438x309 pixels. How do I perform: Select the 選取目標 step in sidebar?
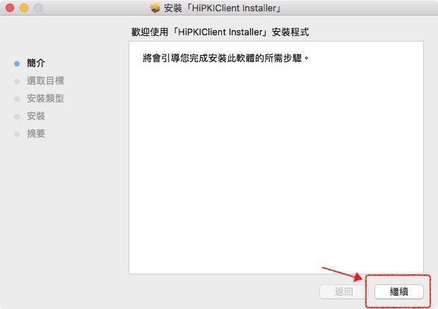pos(45,81)
